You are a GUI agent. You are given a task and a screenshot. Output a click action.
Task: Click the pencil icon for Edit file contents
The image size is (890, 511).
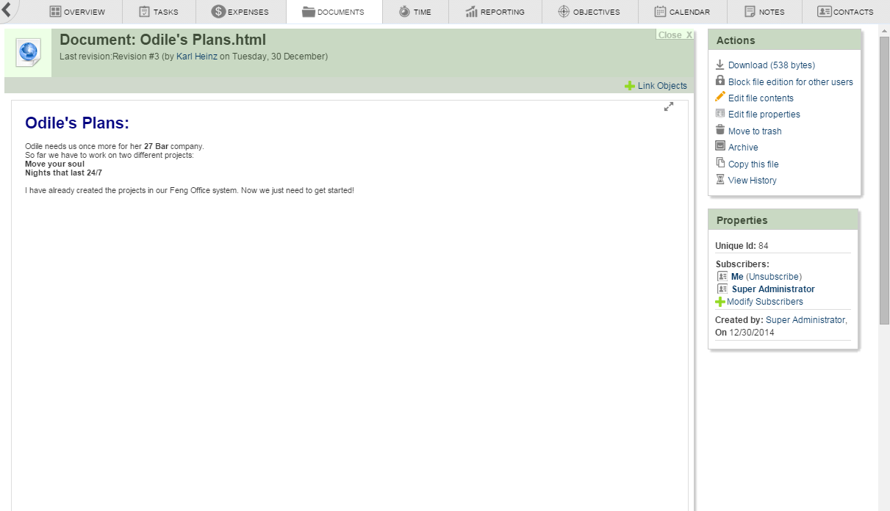pyautogui.click(x=720, y=97)
